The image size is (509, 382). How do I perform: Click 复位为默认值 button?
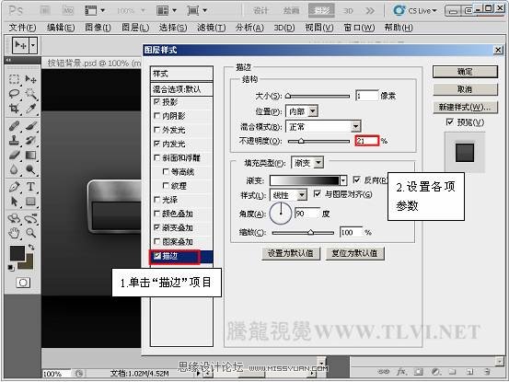354,253
